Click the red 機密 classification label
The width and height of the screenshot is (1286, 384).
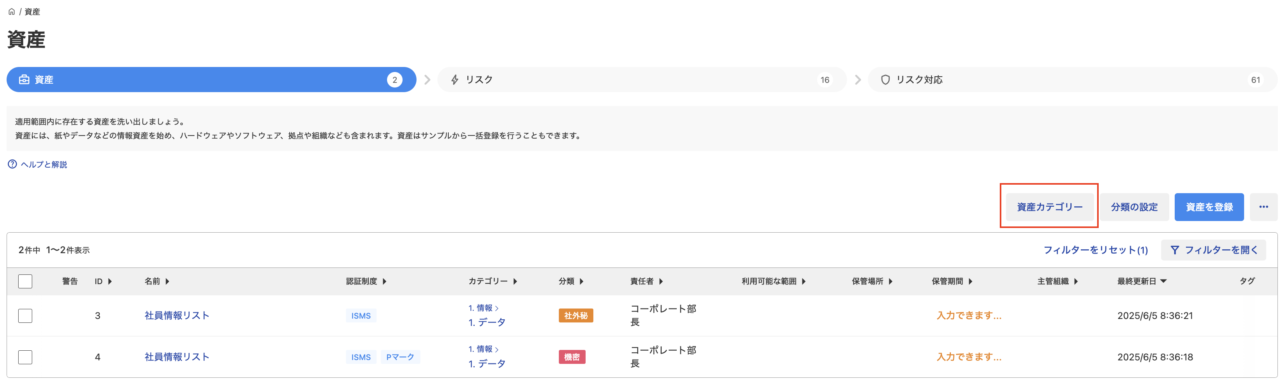pos(572,357)
